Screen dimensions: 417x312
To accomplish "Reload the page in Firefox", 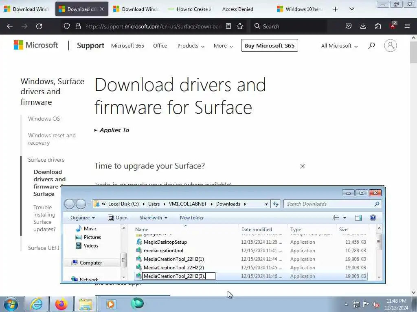I will coord(39,26).
